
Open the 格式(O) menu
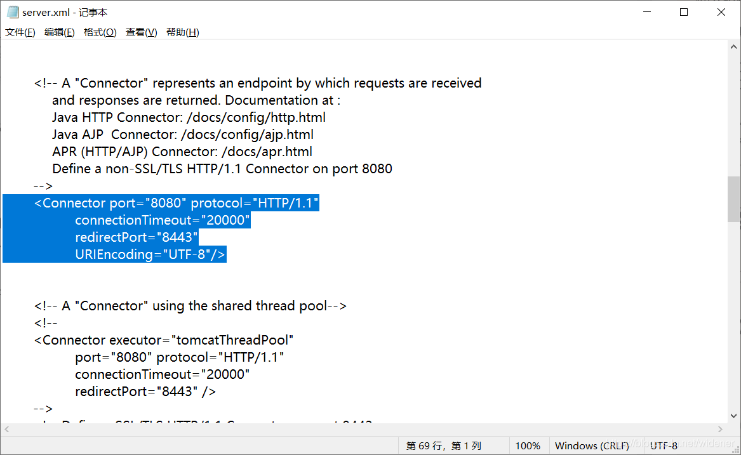pos(100,32)
